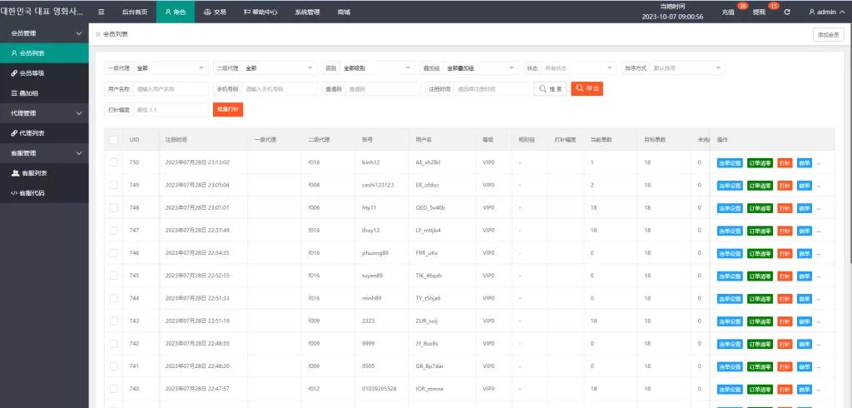Open 会员等级 in the sidebar
The height and width of the screenshot is (408, 852).
[x=32, y=73]
